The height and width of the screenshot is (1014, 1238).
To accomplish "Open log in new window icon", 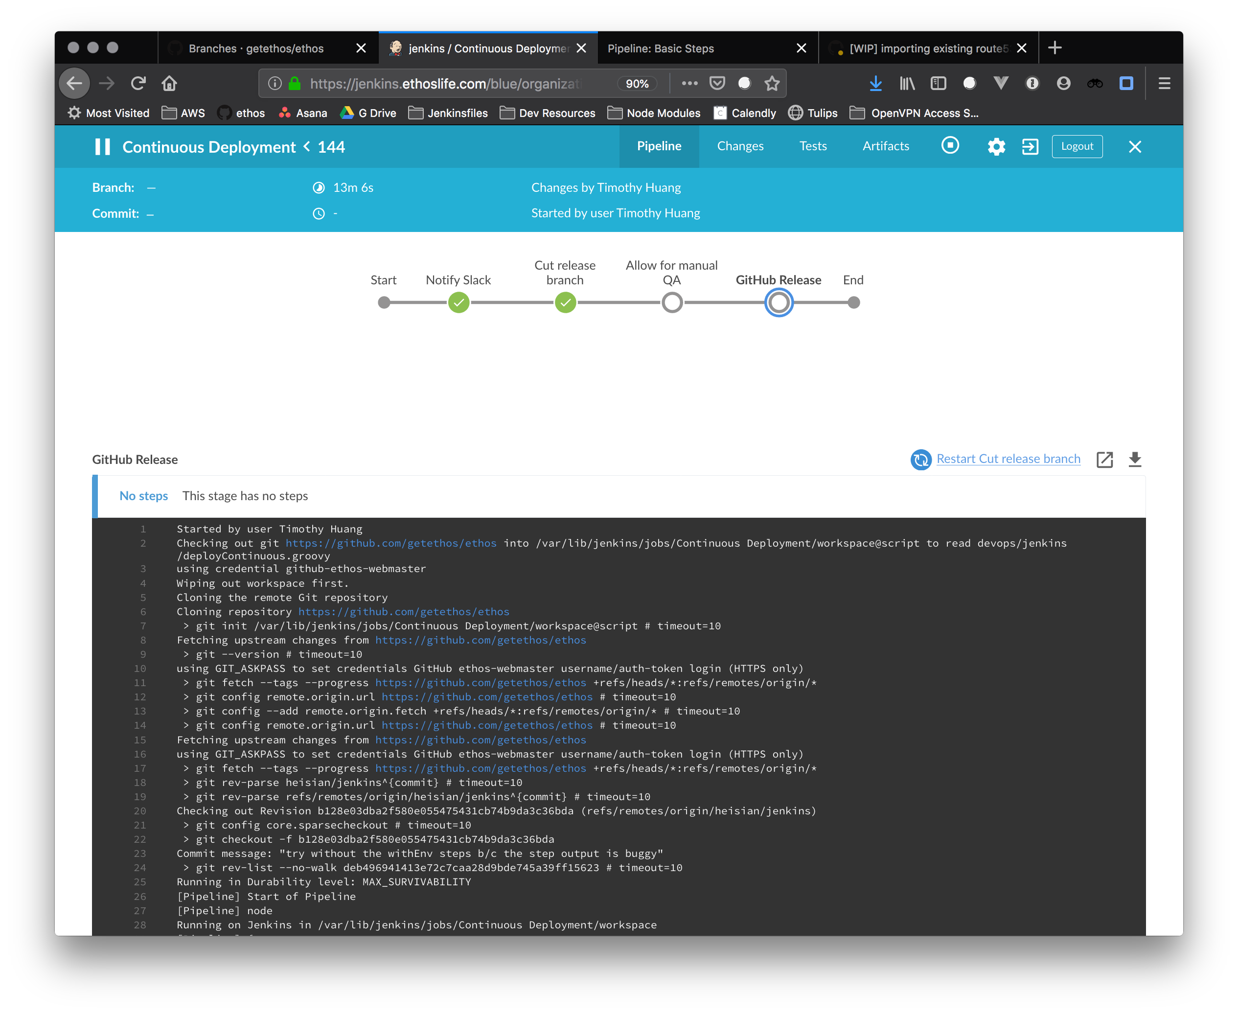I will click(1104, 460).
